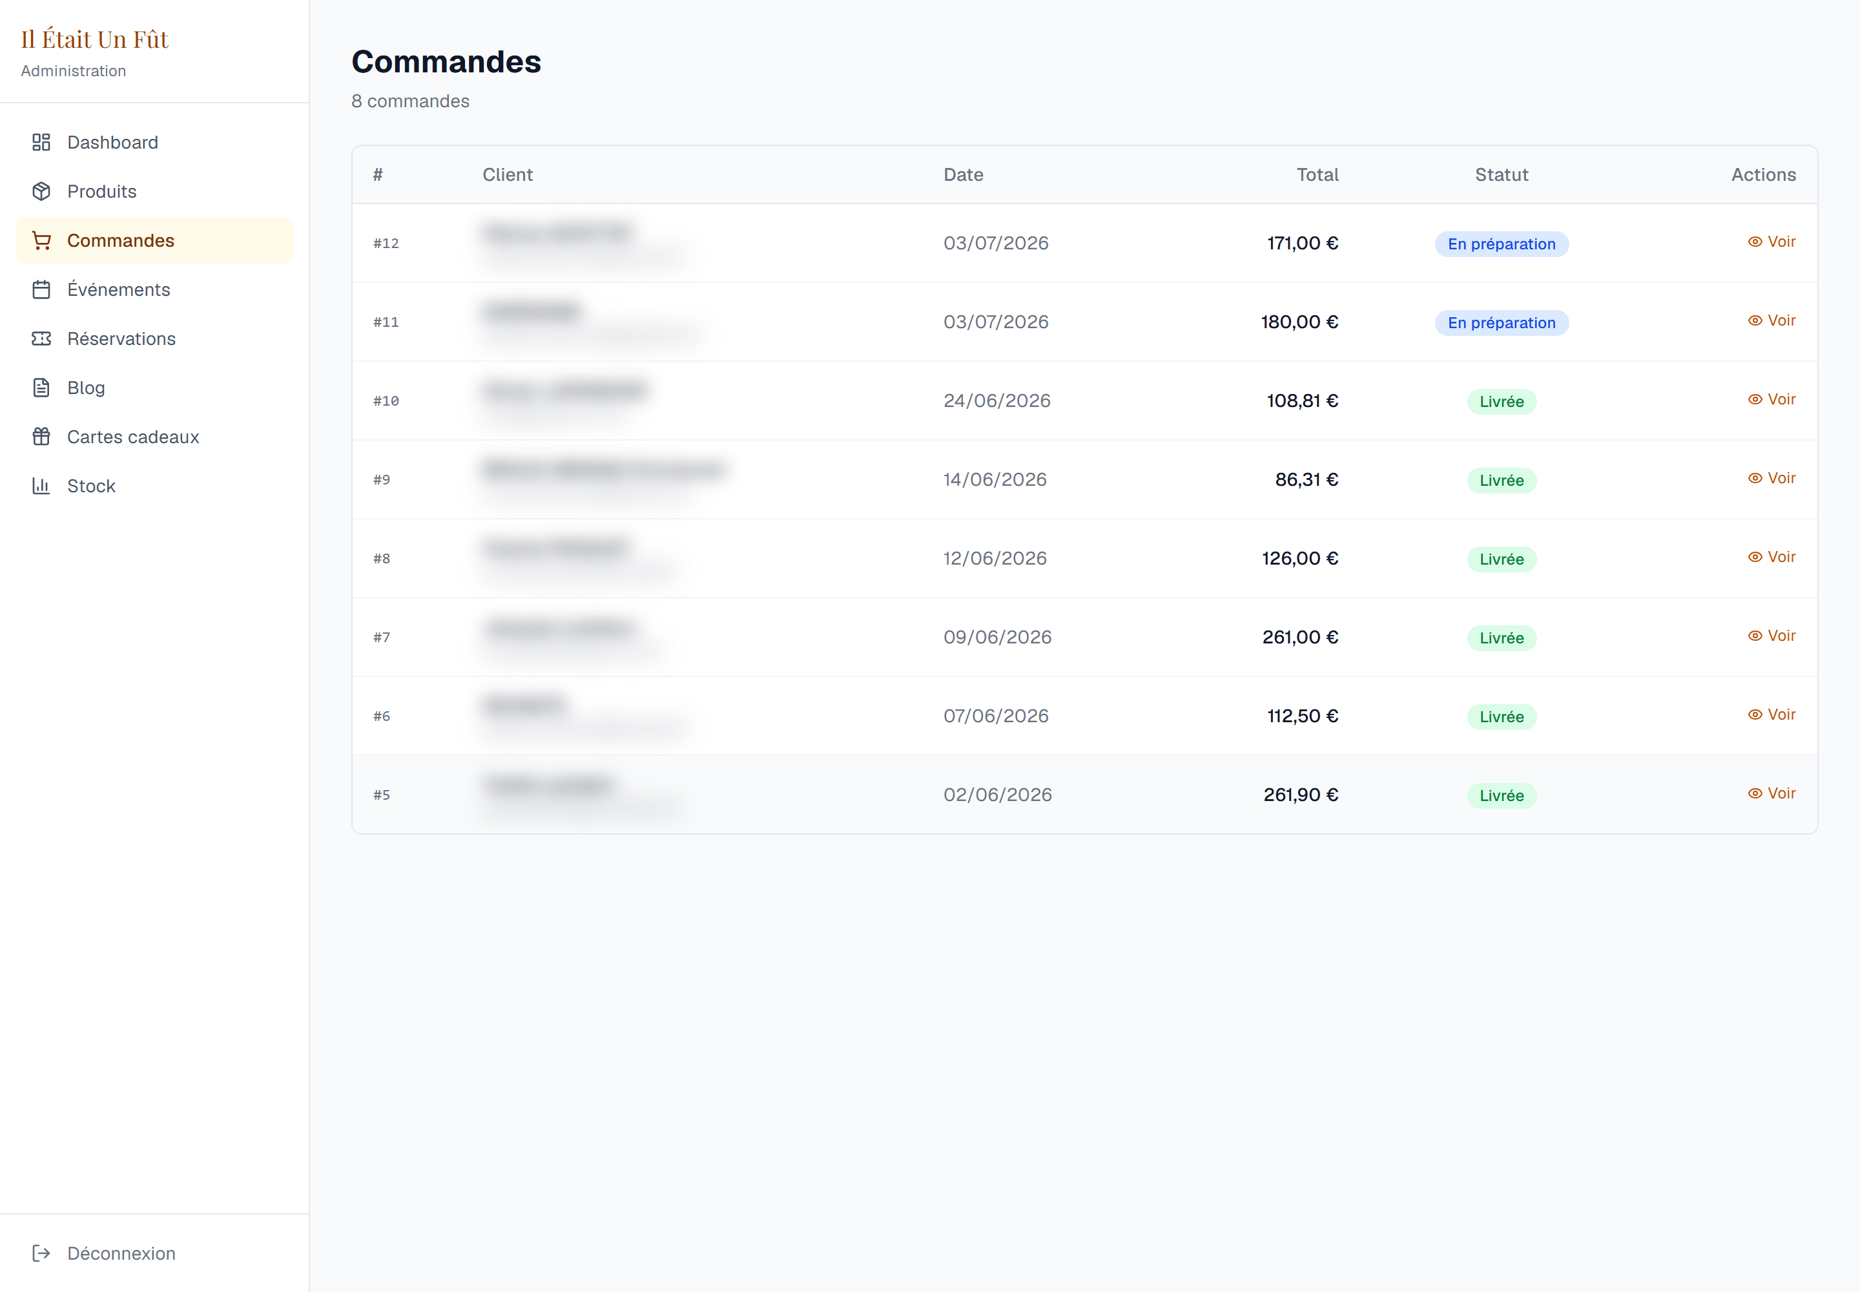This screenshot has width=1860, height=1292.
Task: Open the Événements menu entry
Action: (154, 290)
